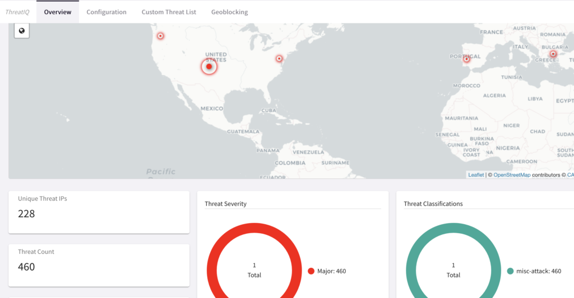574x298 pixels.
Task: Click the LIBYA label on the map
Action: (x=535, y=98)
